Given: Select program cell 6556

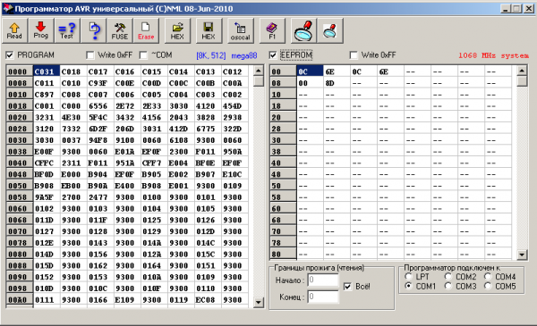Looking at the screenshot, I should [100, 106].
